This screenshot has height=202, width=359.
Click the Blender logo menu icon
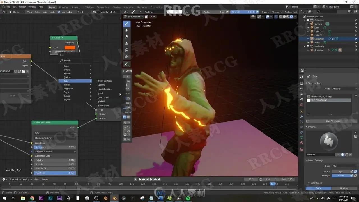point(3,7)
